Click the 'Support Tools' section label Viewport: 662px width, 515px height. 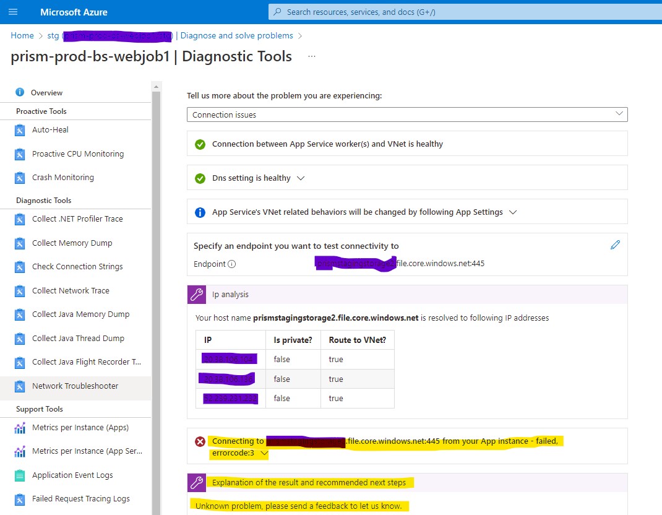point(39,409)
